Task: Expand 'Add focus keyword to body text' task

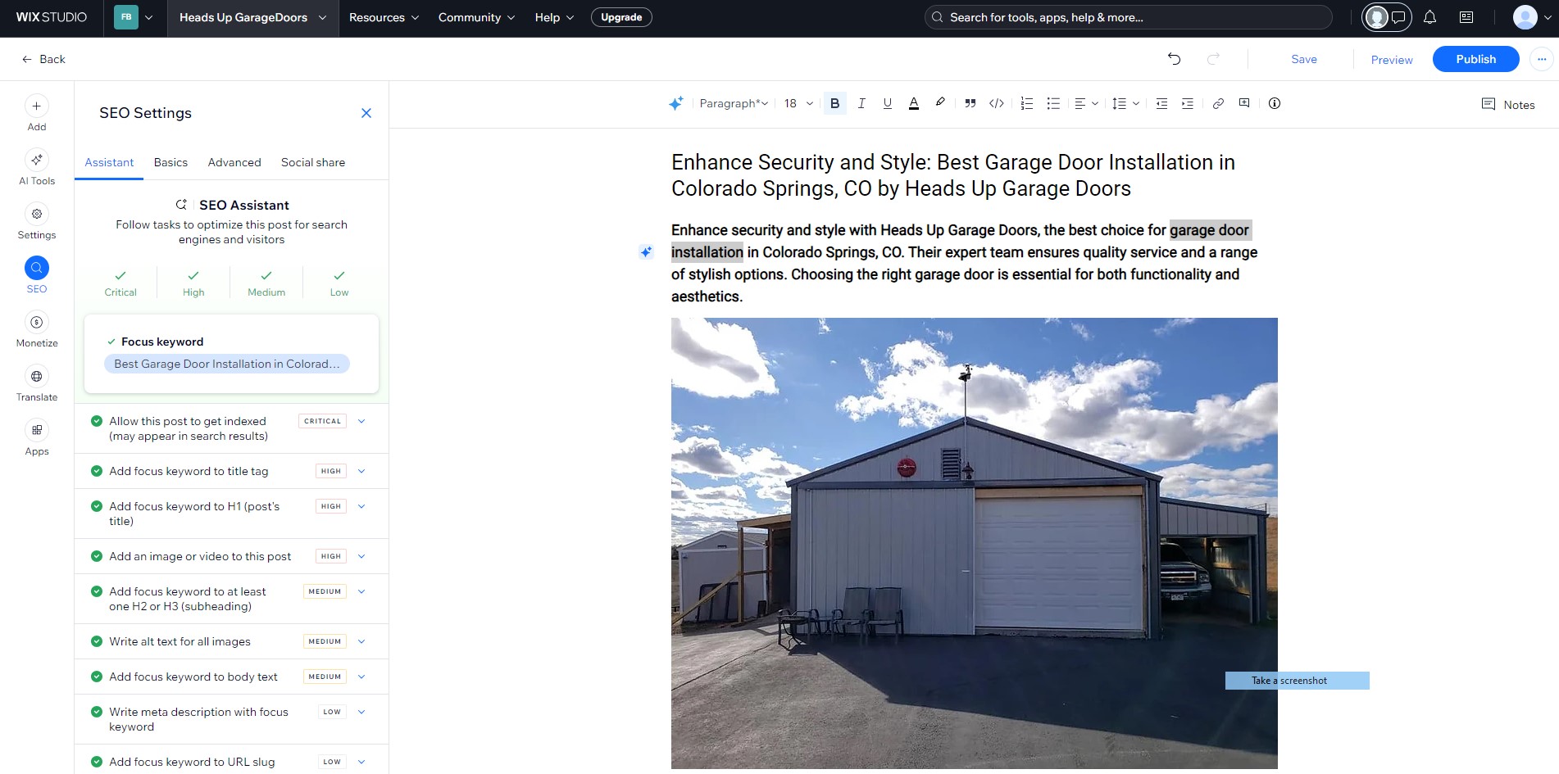Action: click(x=361, y=677)
